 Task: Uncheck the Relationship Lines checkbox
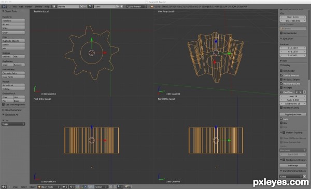click(x=281, y=84)
